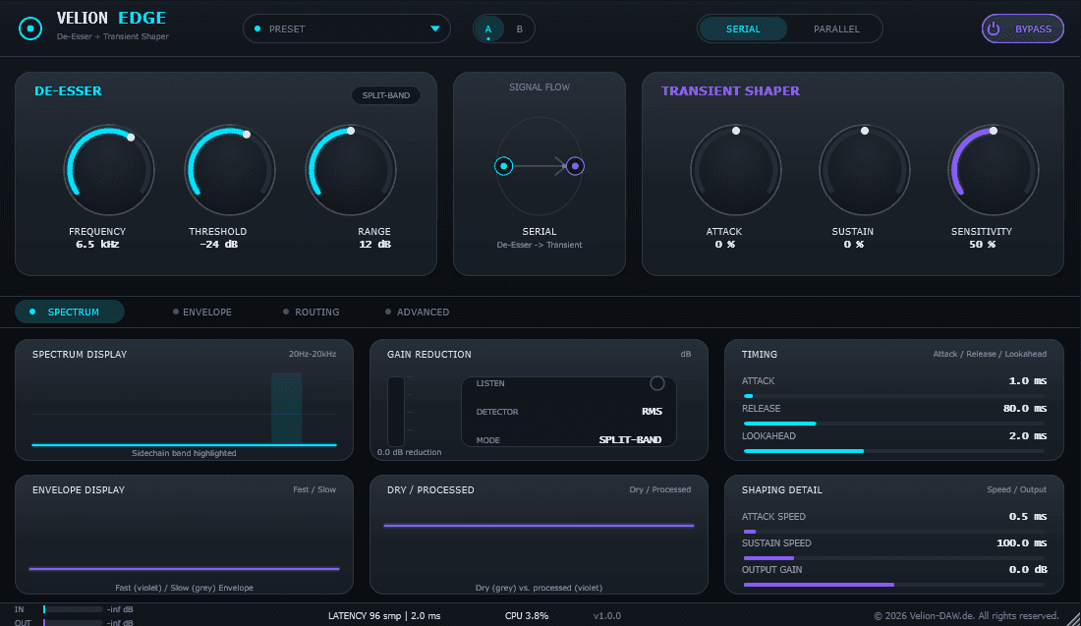This screenshot has height=626, width=1081.
Task: Click the Velion-DAW.de copyright link
Action: click(x=966, y=615)
